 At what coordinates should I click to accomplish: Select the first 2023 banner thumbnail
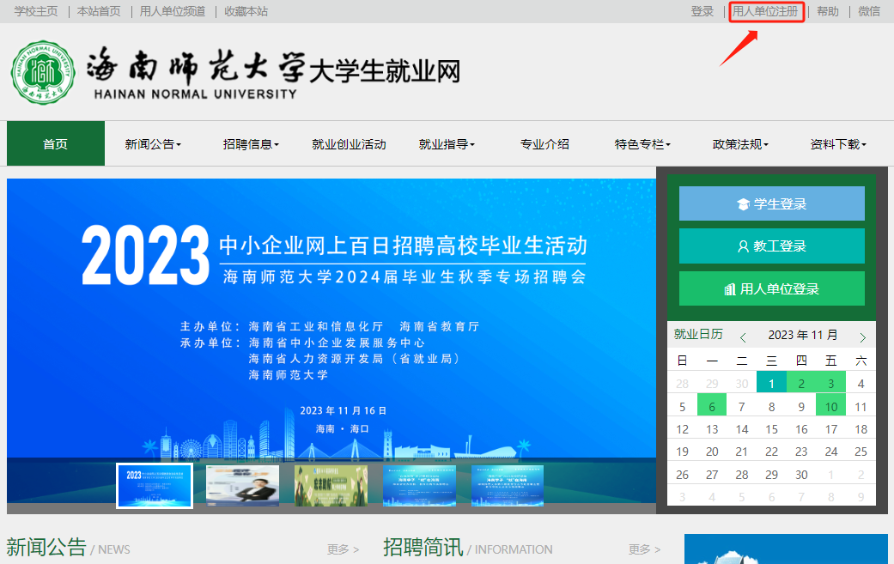155,486
